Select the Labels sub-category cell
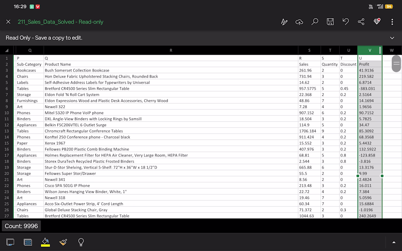The width and height of the screenshot is (402, 251). tap(30, 82)
